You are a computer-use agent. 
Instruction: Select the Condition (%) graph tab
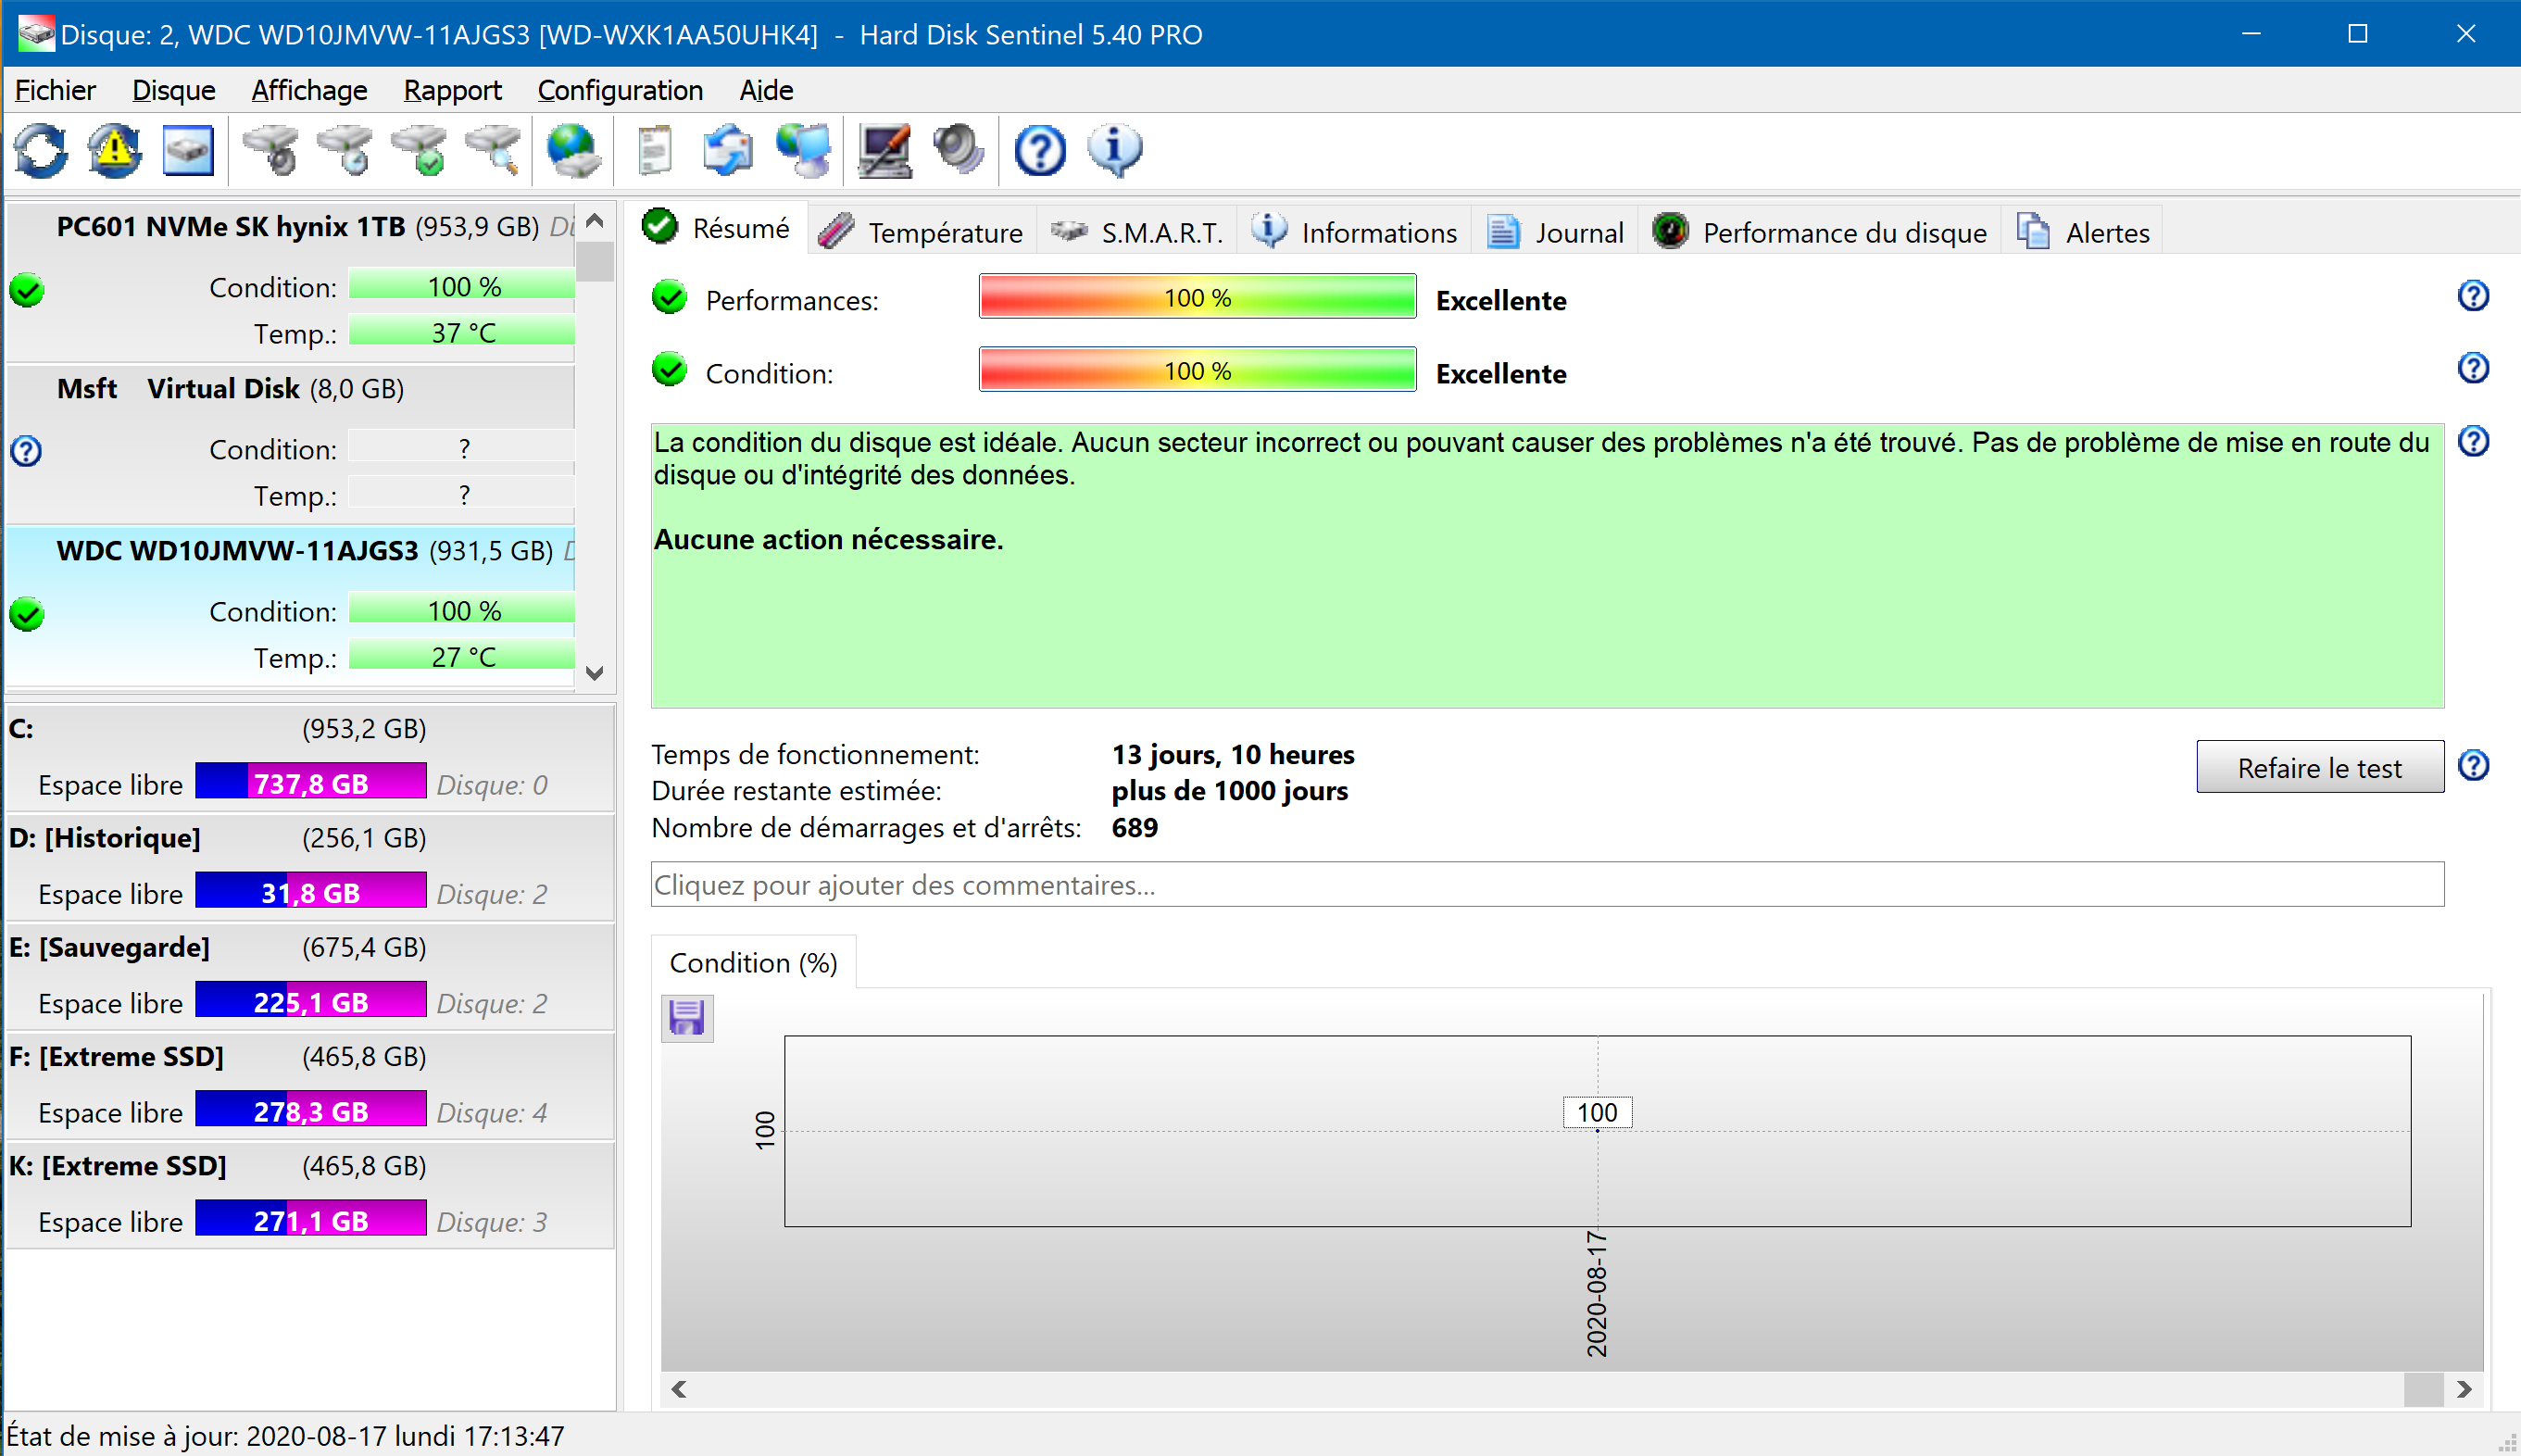tap(753, 962)
